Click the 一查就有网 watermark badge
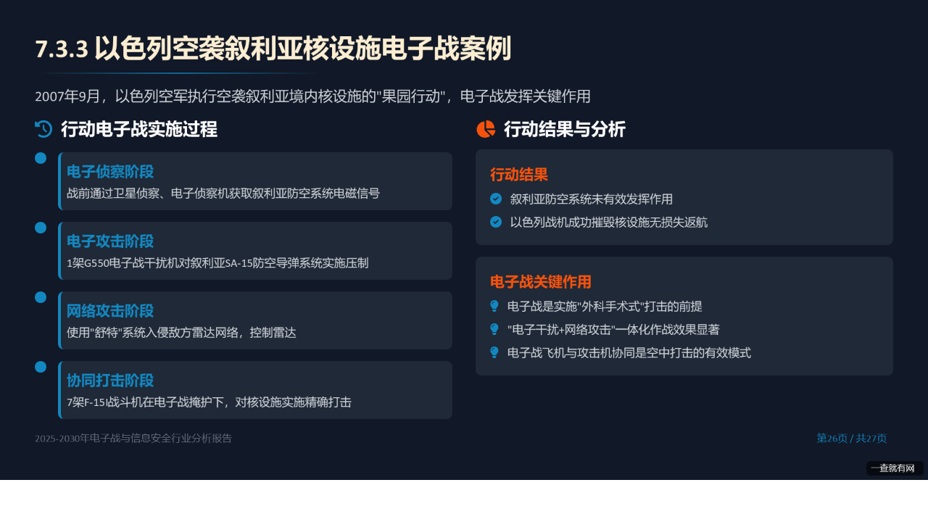Image resolution: width=928 pixels, height=522 pixels. pos(895,468)
